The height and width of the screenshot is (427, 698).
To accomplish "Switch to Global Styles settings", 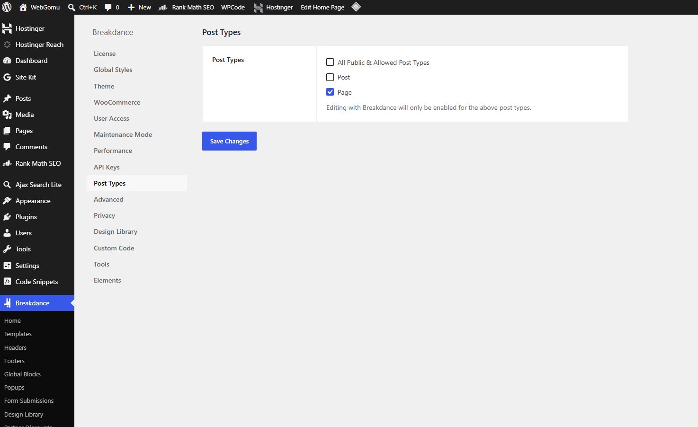I will pos(137,70).
